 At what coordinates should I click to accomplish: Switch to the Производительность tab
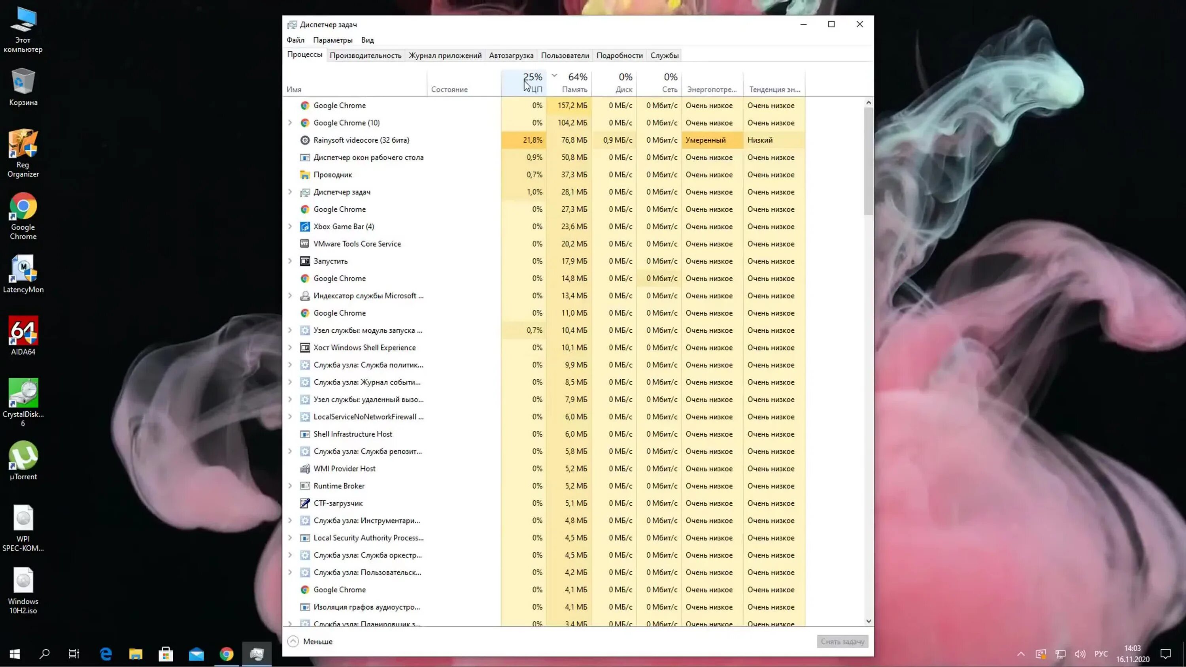click(x=366, y=56)
